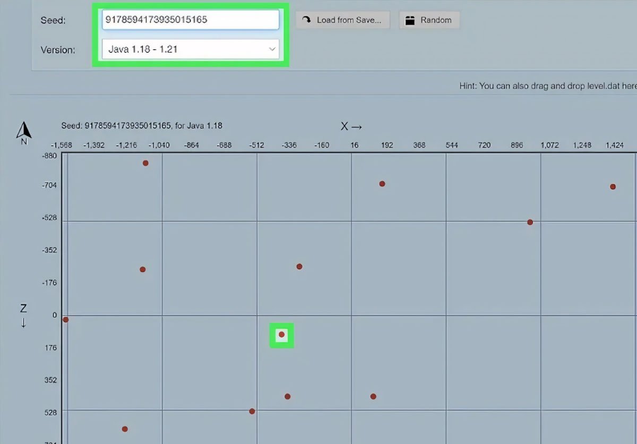Click the X-axis label '1,424'
Viewport: 637px width, 444px height.
615,145
